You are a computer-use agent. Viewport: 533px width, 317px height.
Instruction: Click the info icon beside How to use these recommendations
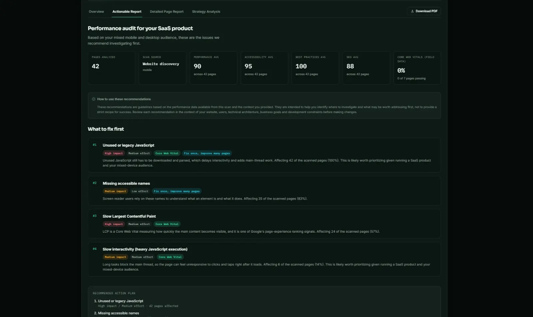coord(94,99)
